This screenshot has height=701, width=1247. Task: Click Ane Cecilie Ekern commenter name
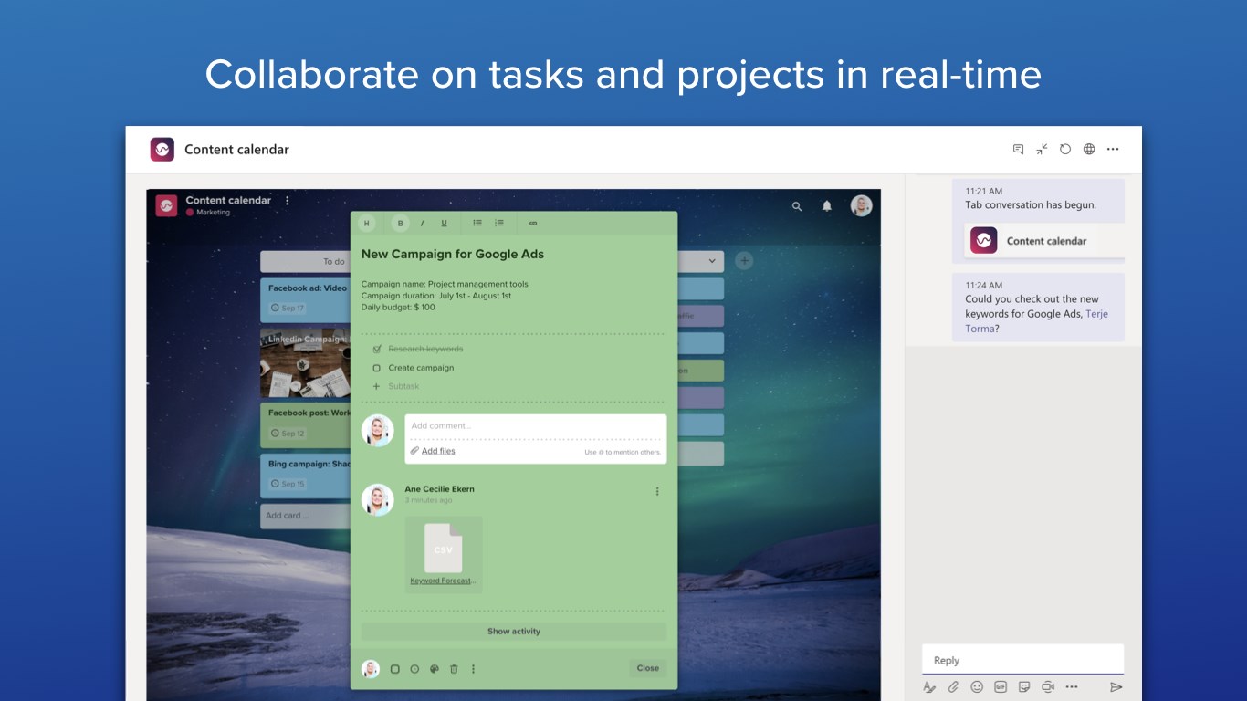440,489
